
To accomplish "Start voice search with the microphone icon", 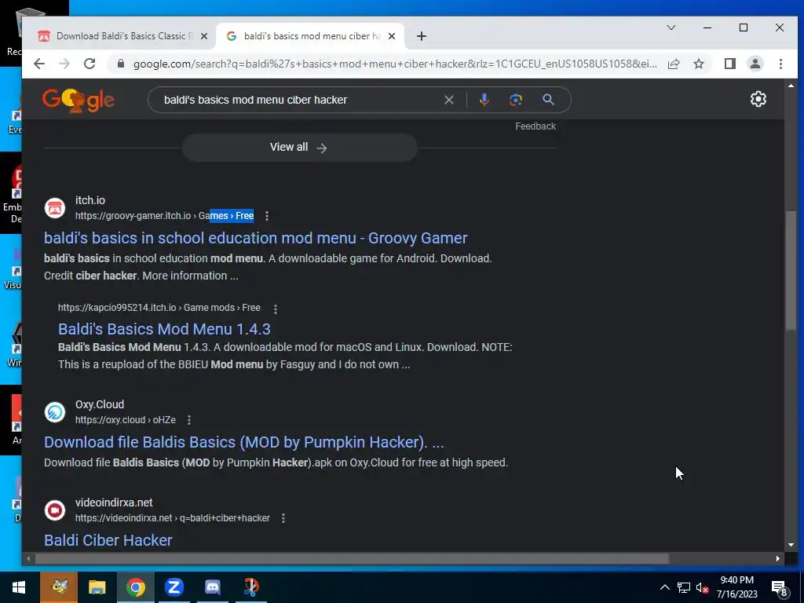I will pos(484,100).
